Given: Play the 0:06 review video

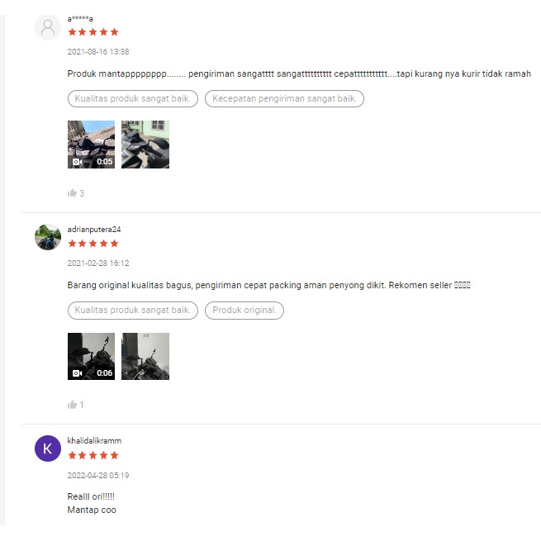Looking at the screenshot, I should [91, 357].
